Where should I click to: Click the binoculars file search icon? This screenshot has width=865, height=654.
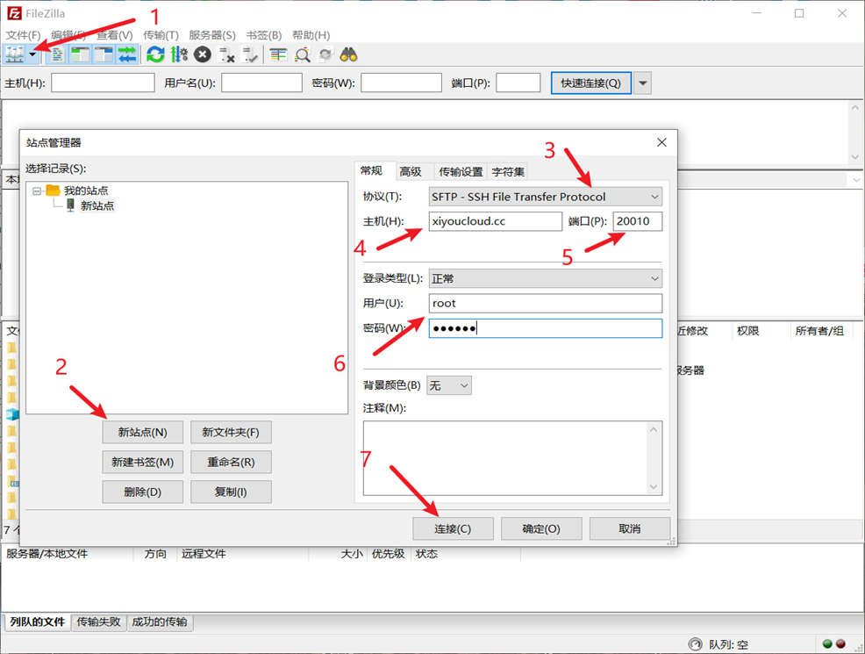pyautogui.click(x=348, y=54)
